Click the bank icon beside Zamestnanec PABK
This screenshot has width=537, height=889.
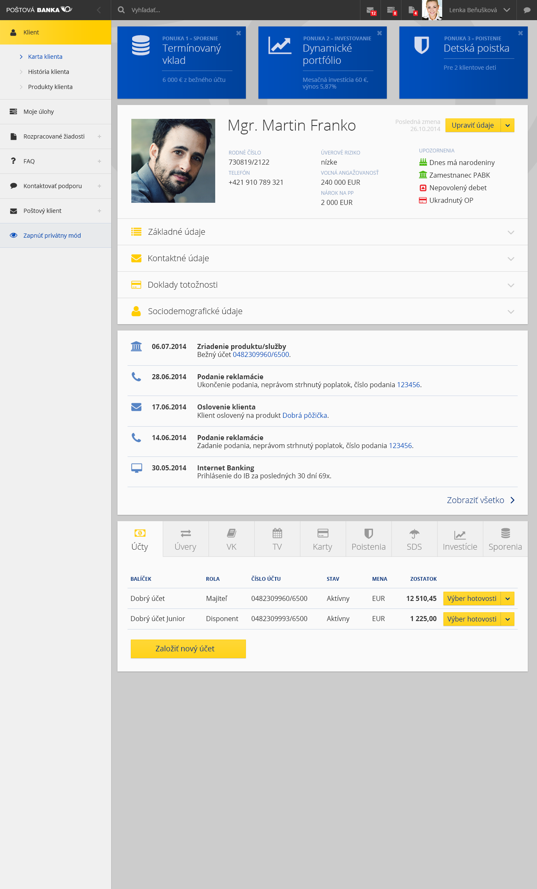[x=423, y=175]
